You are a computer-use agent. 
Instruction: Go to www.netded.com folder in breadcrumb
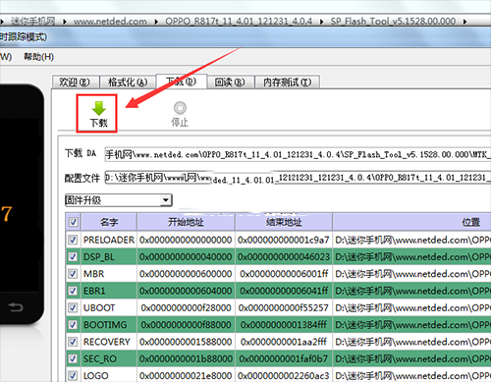coord(110,22)
